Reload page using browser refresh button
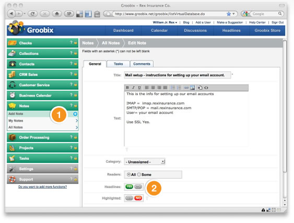294x223 pixels. pyautogui.click(x=32, y=14)
